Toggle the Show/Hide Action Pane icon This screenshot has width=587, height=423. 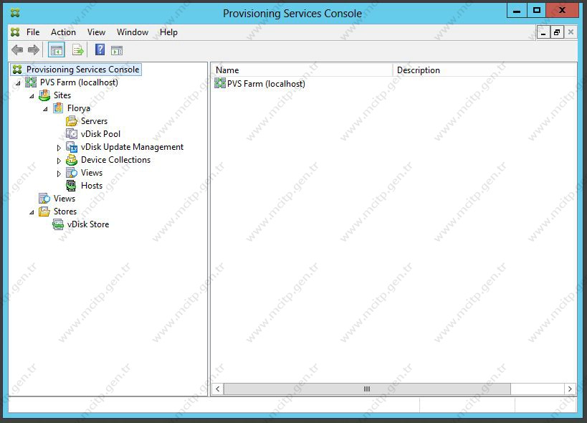click(x=117, y=50)
